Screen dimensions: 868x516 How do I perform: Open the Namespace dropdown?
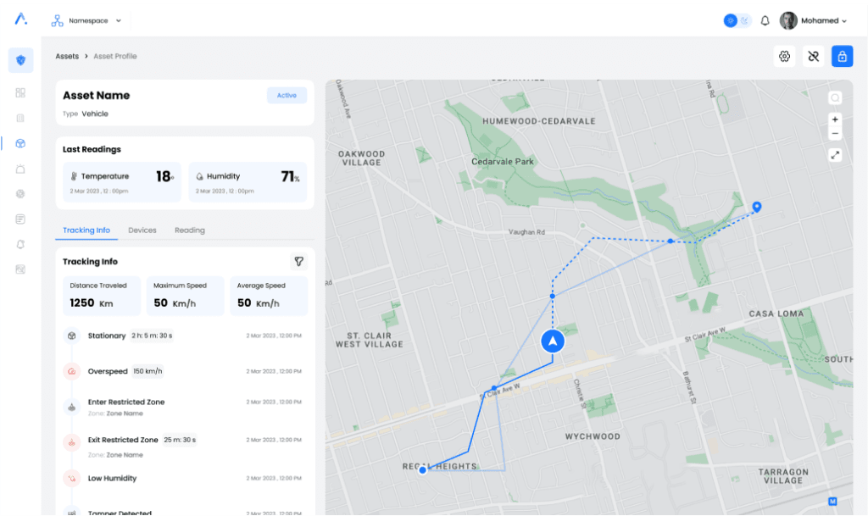tap(87, 20)
